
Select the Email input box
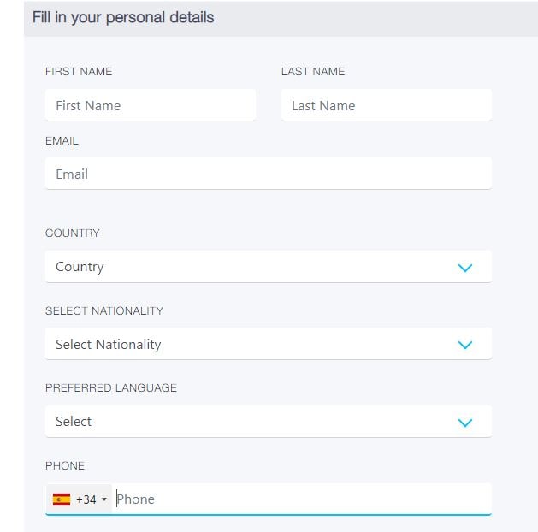point(269,174)
